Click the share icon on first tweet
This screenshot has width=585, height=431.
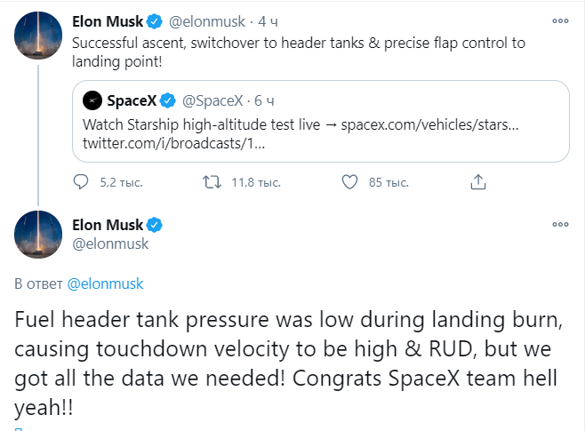tap(478, 182)
